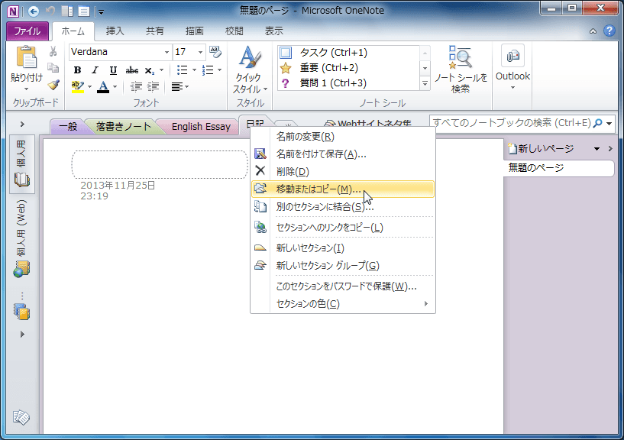Expand the numbering style dropdown
The width and height of the screenshot is (624, 440).
coord(220,70)
